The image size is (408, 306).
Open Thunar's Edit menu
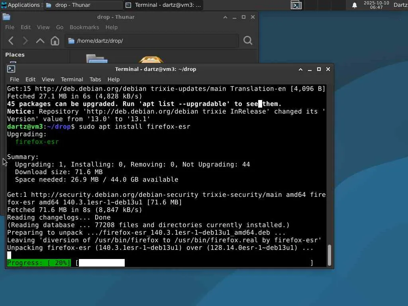(x=25, y=27)
